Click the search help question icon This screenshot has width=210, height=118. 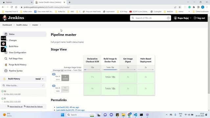tap(168, 18)
